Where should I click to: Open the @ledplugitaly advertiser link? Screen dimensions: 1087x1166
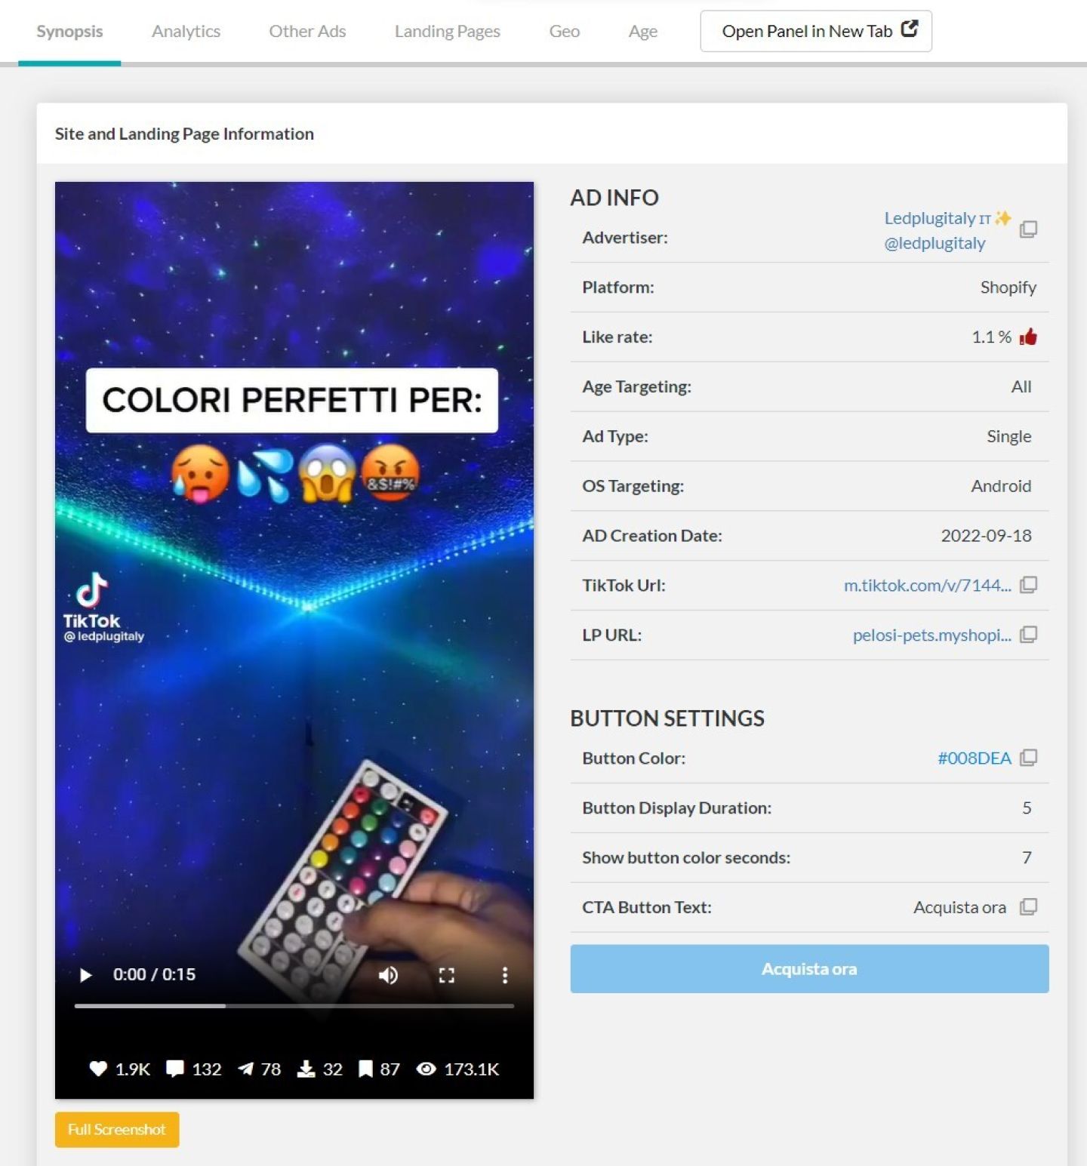(935, 243)
